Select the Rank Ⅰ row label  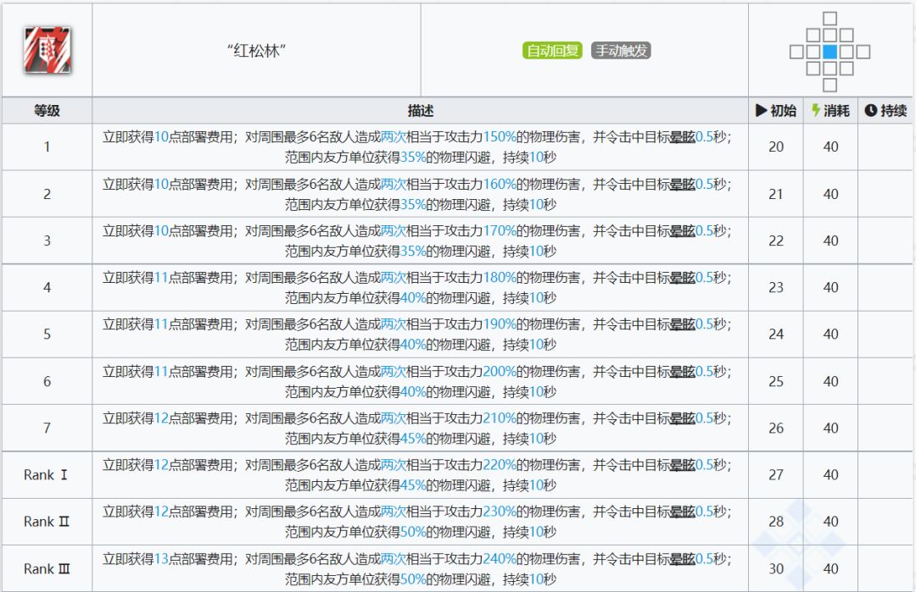47,475
